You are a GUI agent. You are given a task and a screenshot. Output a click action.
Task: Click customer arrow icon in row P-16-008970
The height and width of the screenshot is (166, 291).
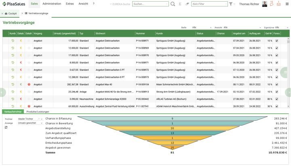click(x=13, y=55)
